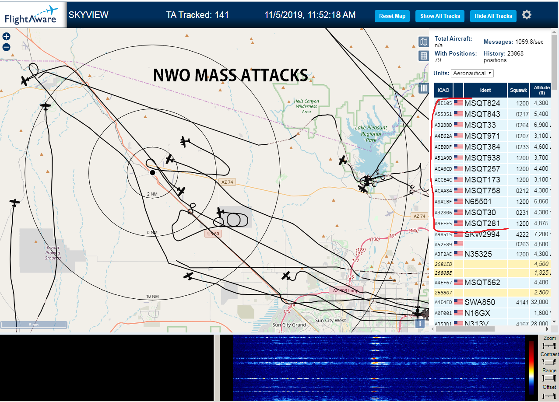Select the gray aircraft icon near AZ 74 east label
The image size is (559, 402).
tap(390, 213)
